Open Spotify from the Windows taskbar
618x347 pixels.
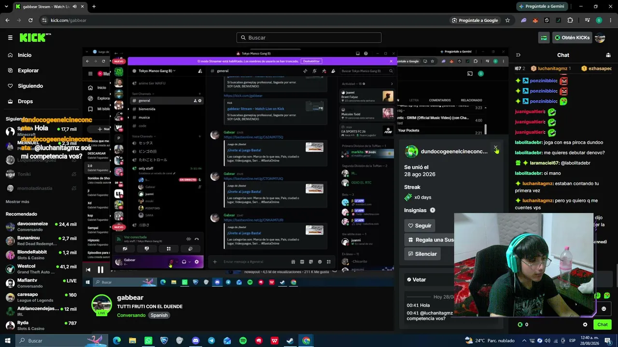(243, 341)
